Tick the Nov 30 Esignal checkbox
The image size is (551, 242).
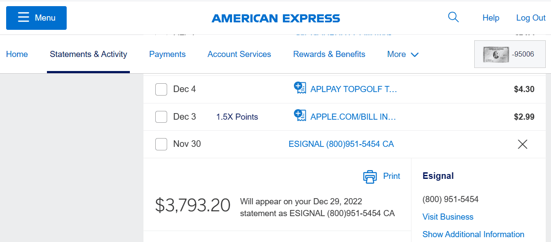pyautogui.click(x=161, y=144)
